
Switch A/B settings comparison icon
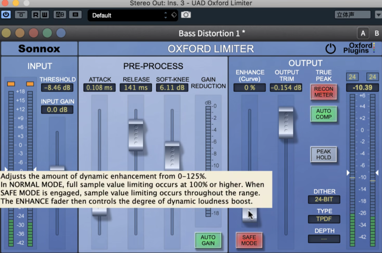60,15
